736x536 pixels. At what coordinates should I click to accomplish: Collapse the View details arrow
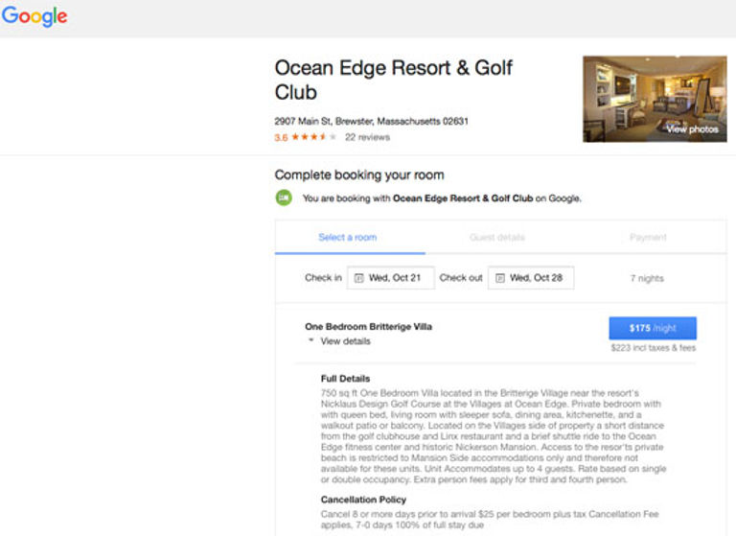click(310, 339)
